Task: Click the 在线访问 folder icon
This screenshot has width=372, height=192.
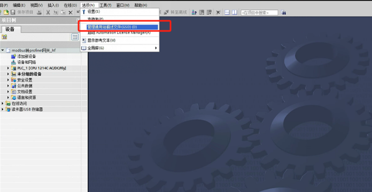Action: click(x=8, y=103)
